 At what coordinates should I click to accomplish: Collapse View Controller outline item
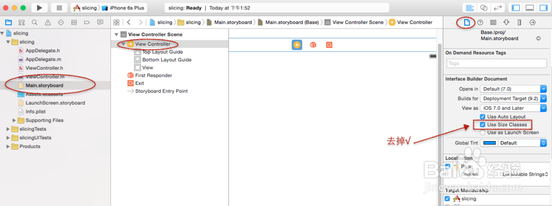tap(123, 44)
